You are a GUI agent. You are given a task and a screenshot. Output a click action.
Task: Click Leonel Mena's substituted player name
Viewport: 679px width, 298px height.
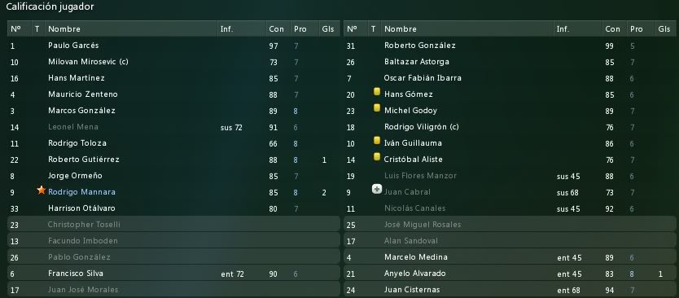(x=73, y=127)
